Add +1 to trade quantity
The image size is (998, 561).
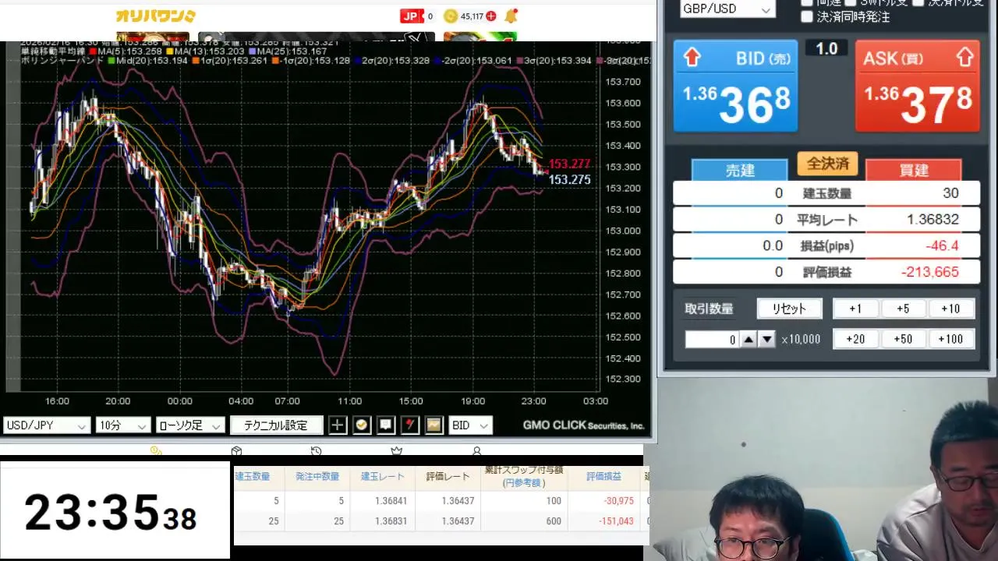pos(855,309)
